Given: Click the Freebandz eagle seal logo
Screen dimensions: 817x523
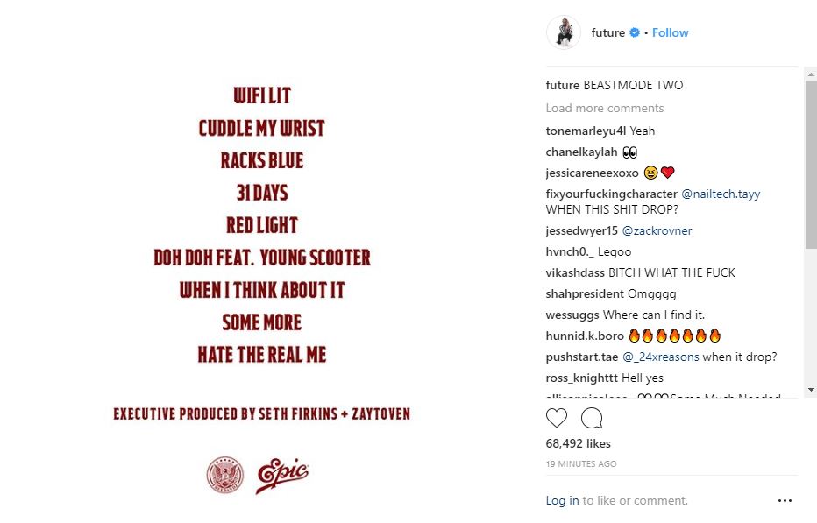Looking at the screenshot, I should tap(225, 475).
